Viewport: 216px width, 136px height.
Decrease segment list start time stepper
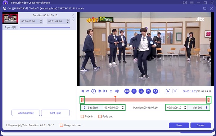tap(41, 22)
